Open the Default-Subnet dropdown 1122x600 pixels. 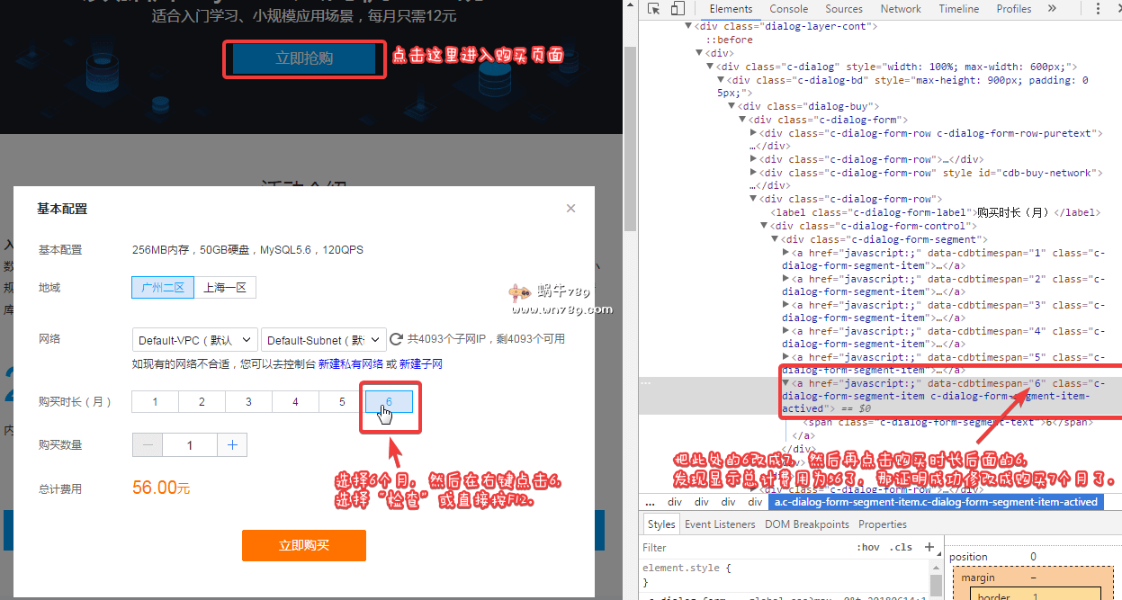(x=323, y=341)
